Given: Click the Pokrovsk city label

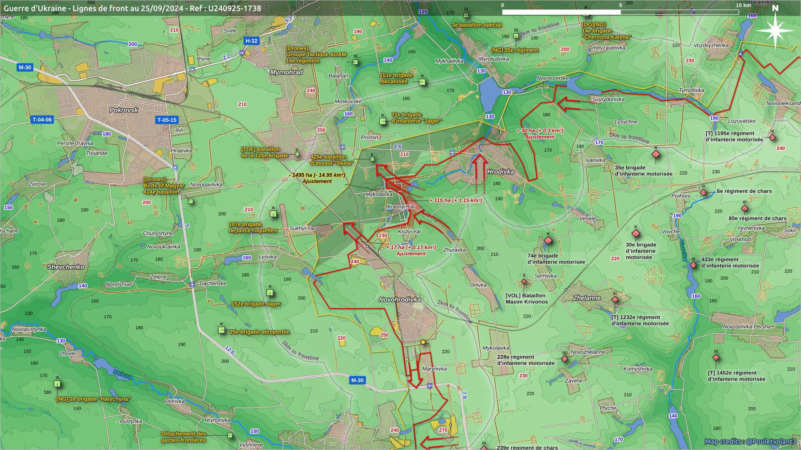Looking at the screenshot, I should tap(123, 110).
